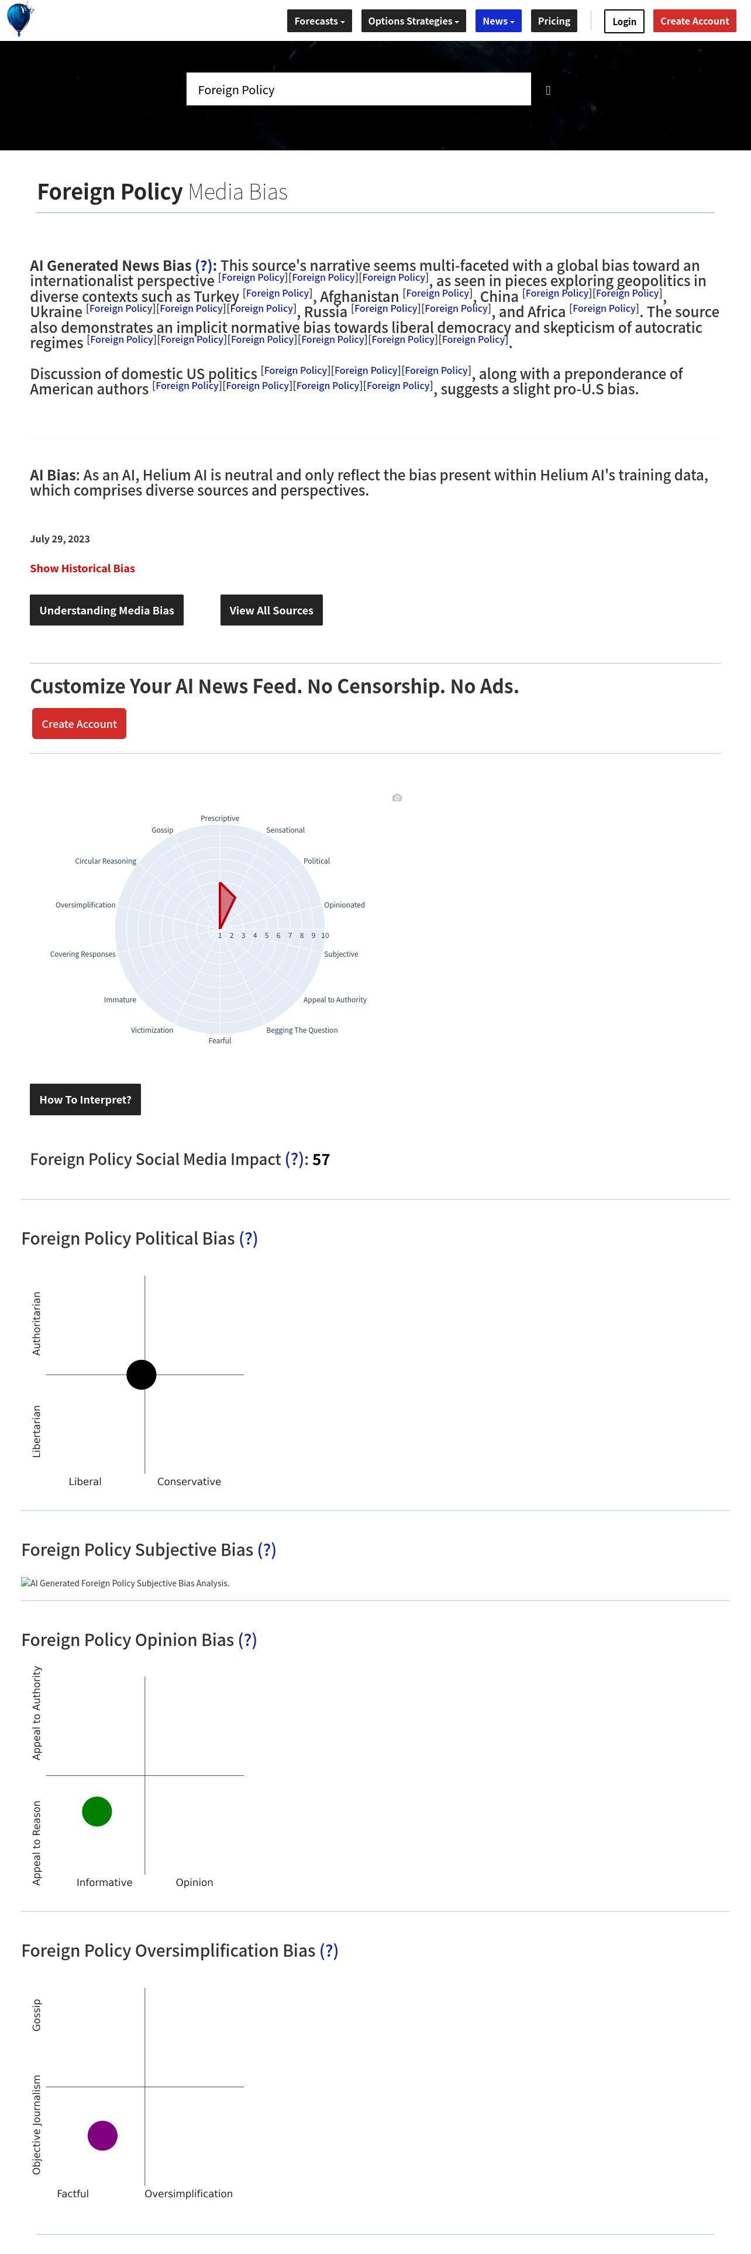Click the black dot on the Political Bias chart

(142, 1375)
